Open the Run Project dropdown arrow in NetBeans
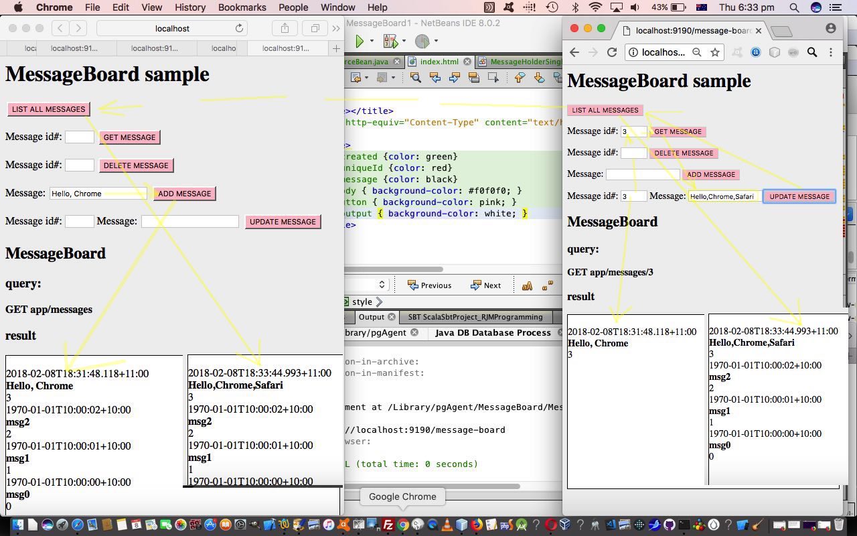This screenshot has height=536, width=857. tap(372, 42)
